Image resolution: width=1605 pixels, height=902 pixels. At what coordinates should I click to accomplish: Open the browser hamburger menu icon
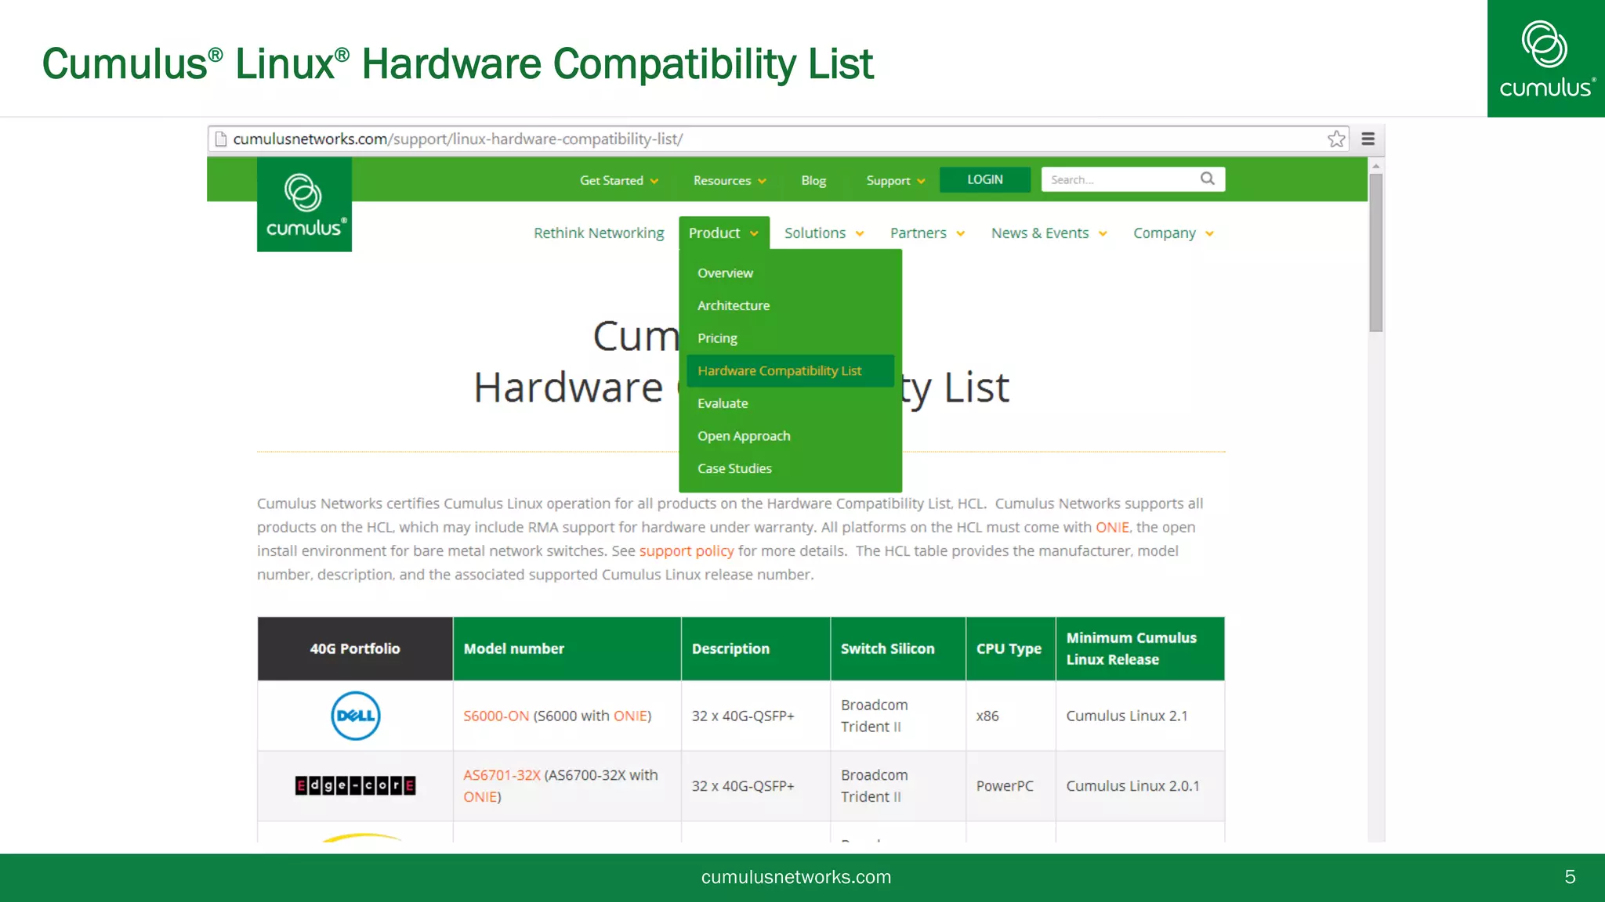(x=1368, y=139)
